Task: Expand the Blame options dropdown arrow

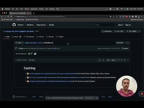Action: (x=122, y=60)
